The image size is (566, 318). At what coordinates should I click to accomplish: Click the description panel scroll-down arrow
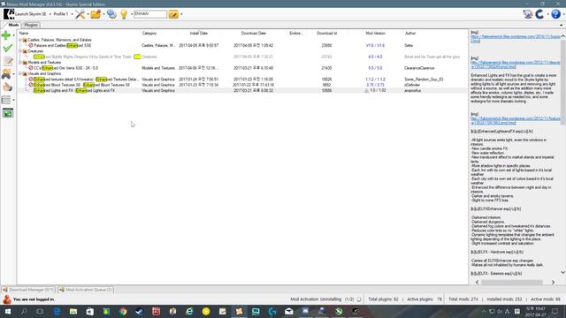[562, 273]
